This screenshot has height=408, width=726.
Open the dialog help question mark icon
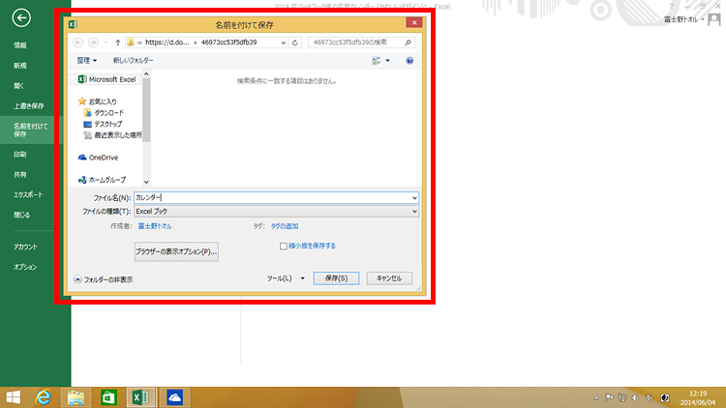click(x=410, y=60)
